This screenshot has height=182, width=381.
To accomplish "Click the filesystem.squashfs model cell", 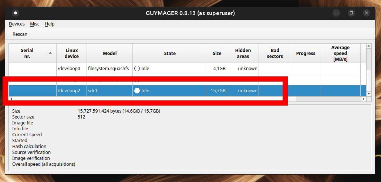I will coord(109,69).
